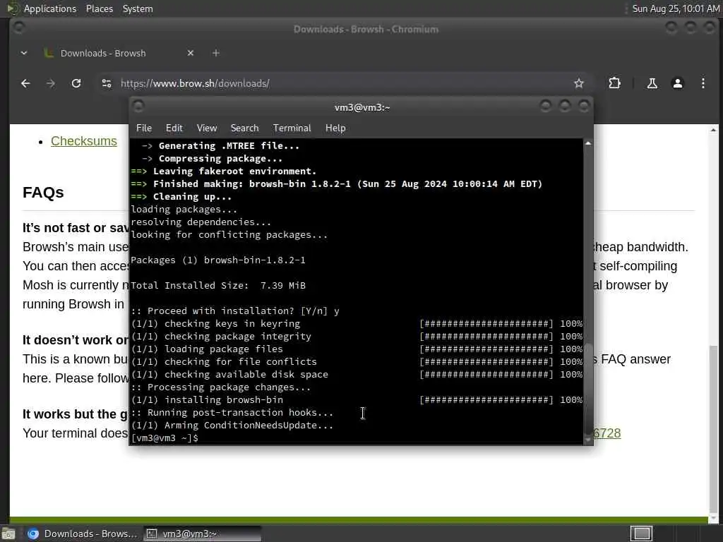Close the Downloads - Browsh tab
This screenshot has height=542, width=723.
point(191,53)
